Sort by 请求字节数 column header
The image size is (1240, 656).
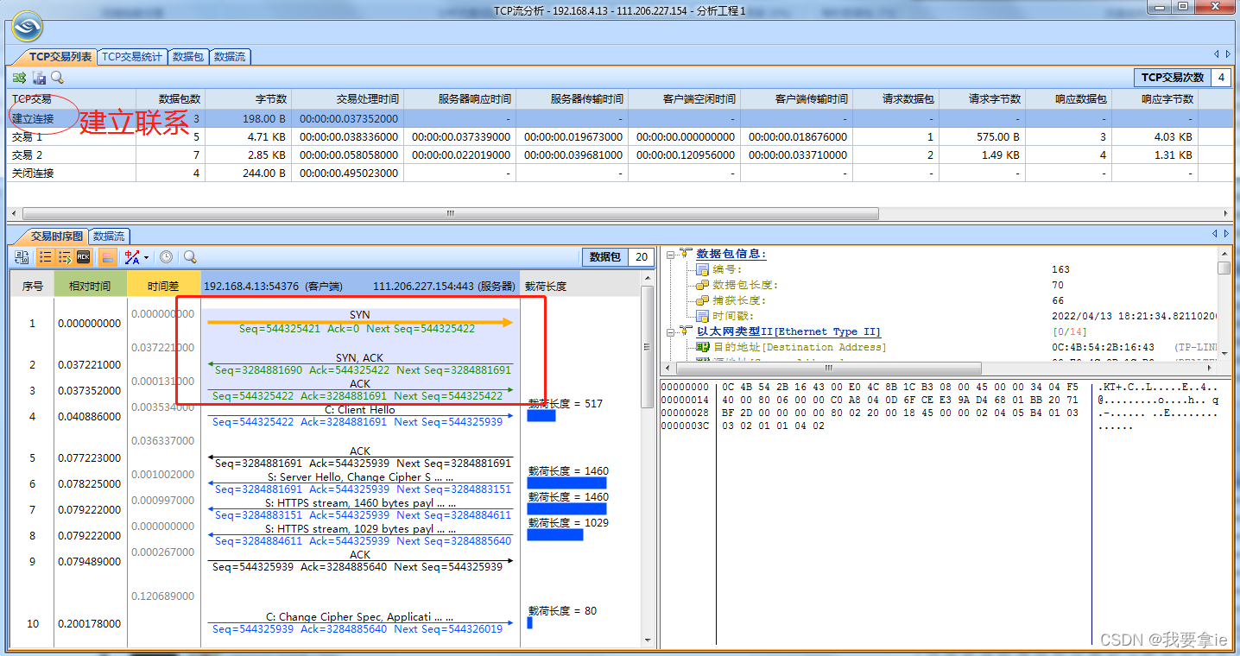pyautogui.click(x=982, y=99)
